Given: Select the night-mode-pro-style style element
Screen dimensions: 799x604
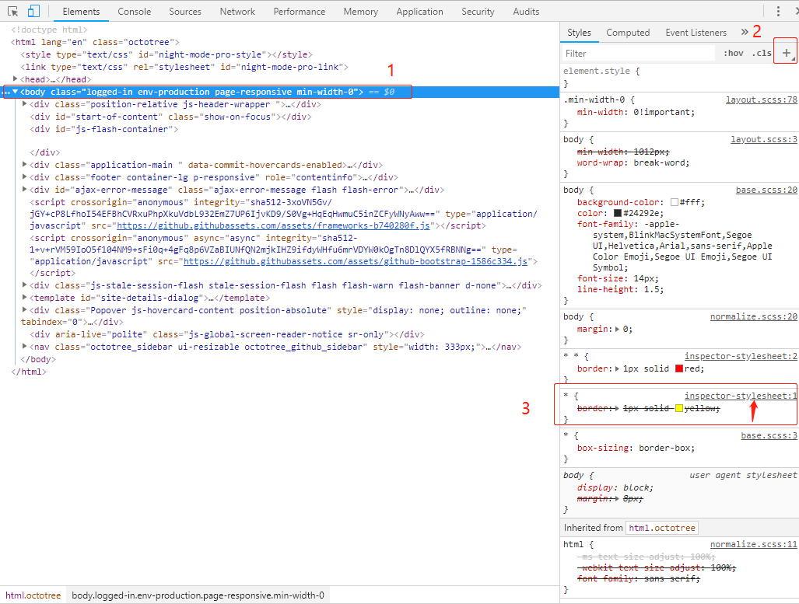Looking at the screenshot, I should point(166,54).
